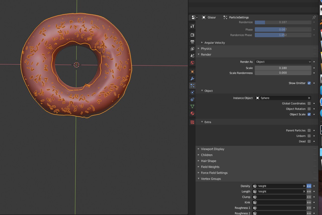Open the Object Data triangle tab
This screenshot has width=322, height=215.
pyautogui.click(x=192, y=106)
